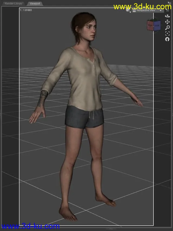This screenshot has width=173, height=231.
Task: Open the Perspective View camera dropdown
Action: 148,11
